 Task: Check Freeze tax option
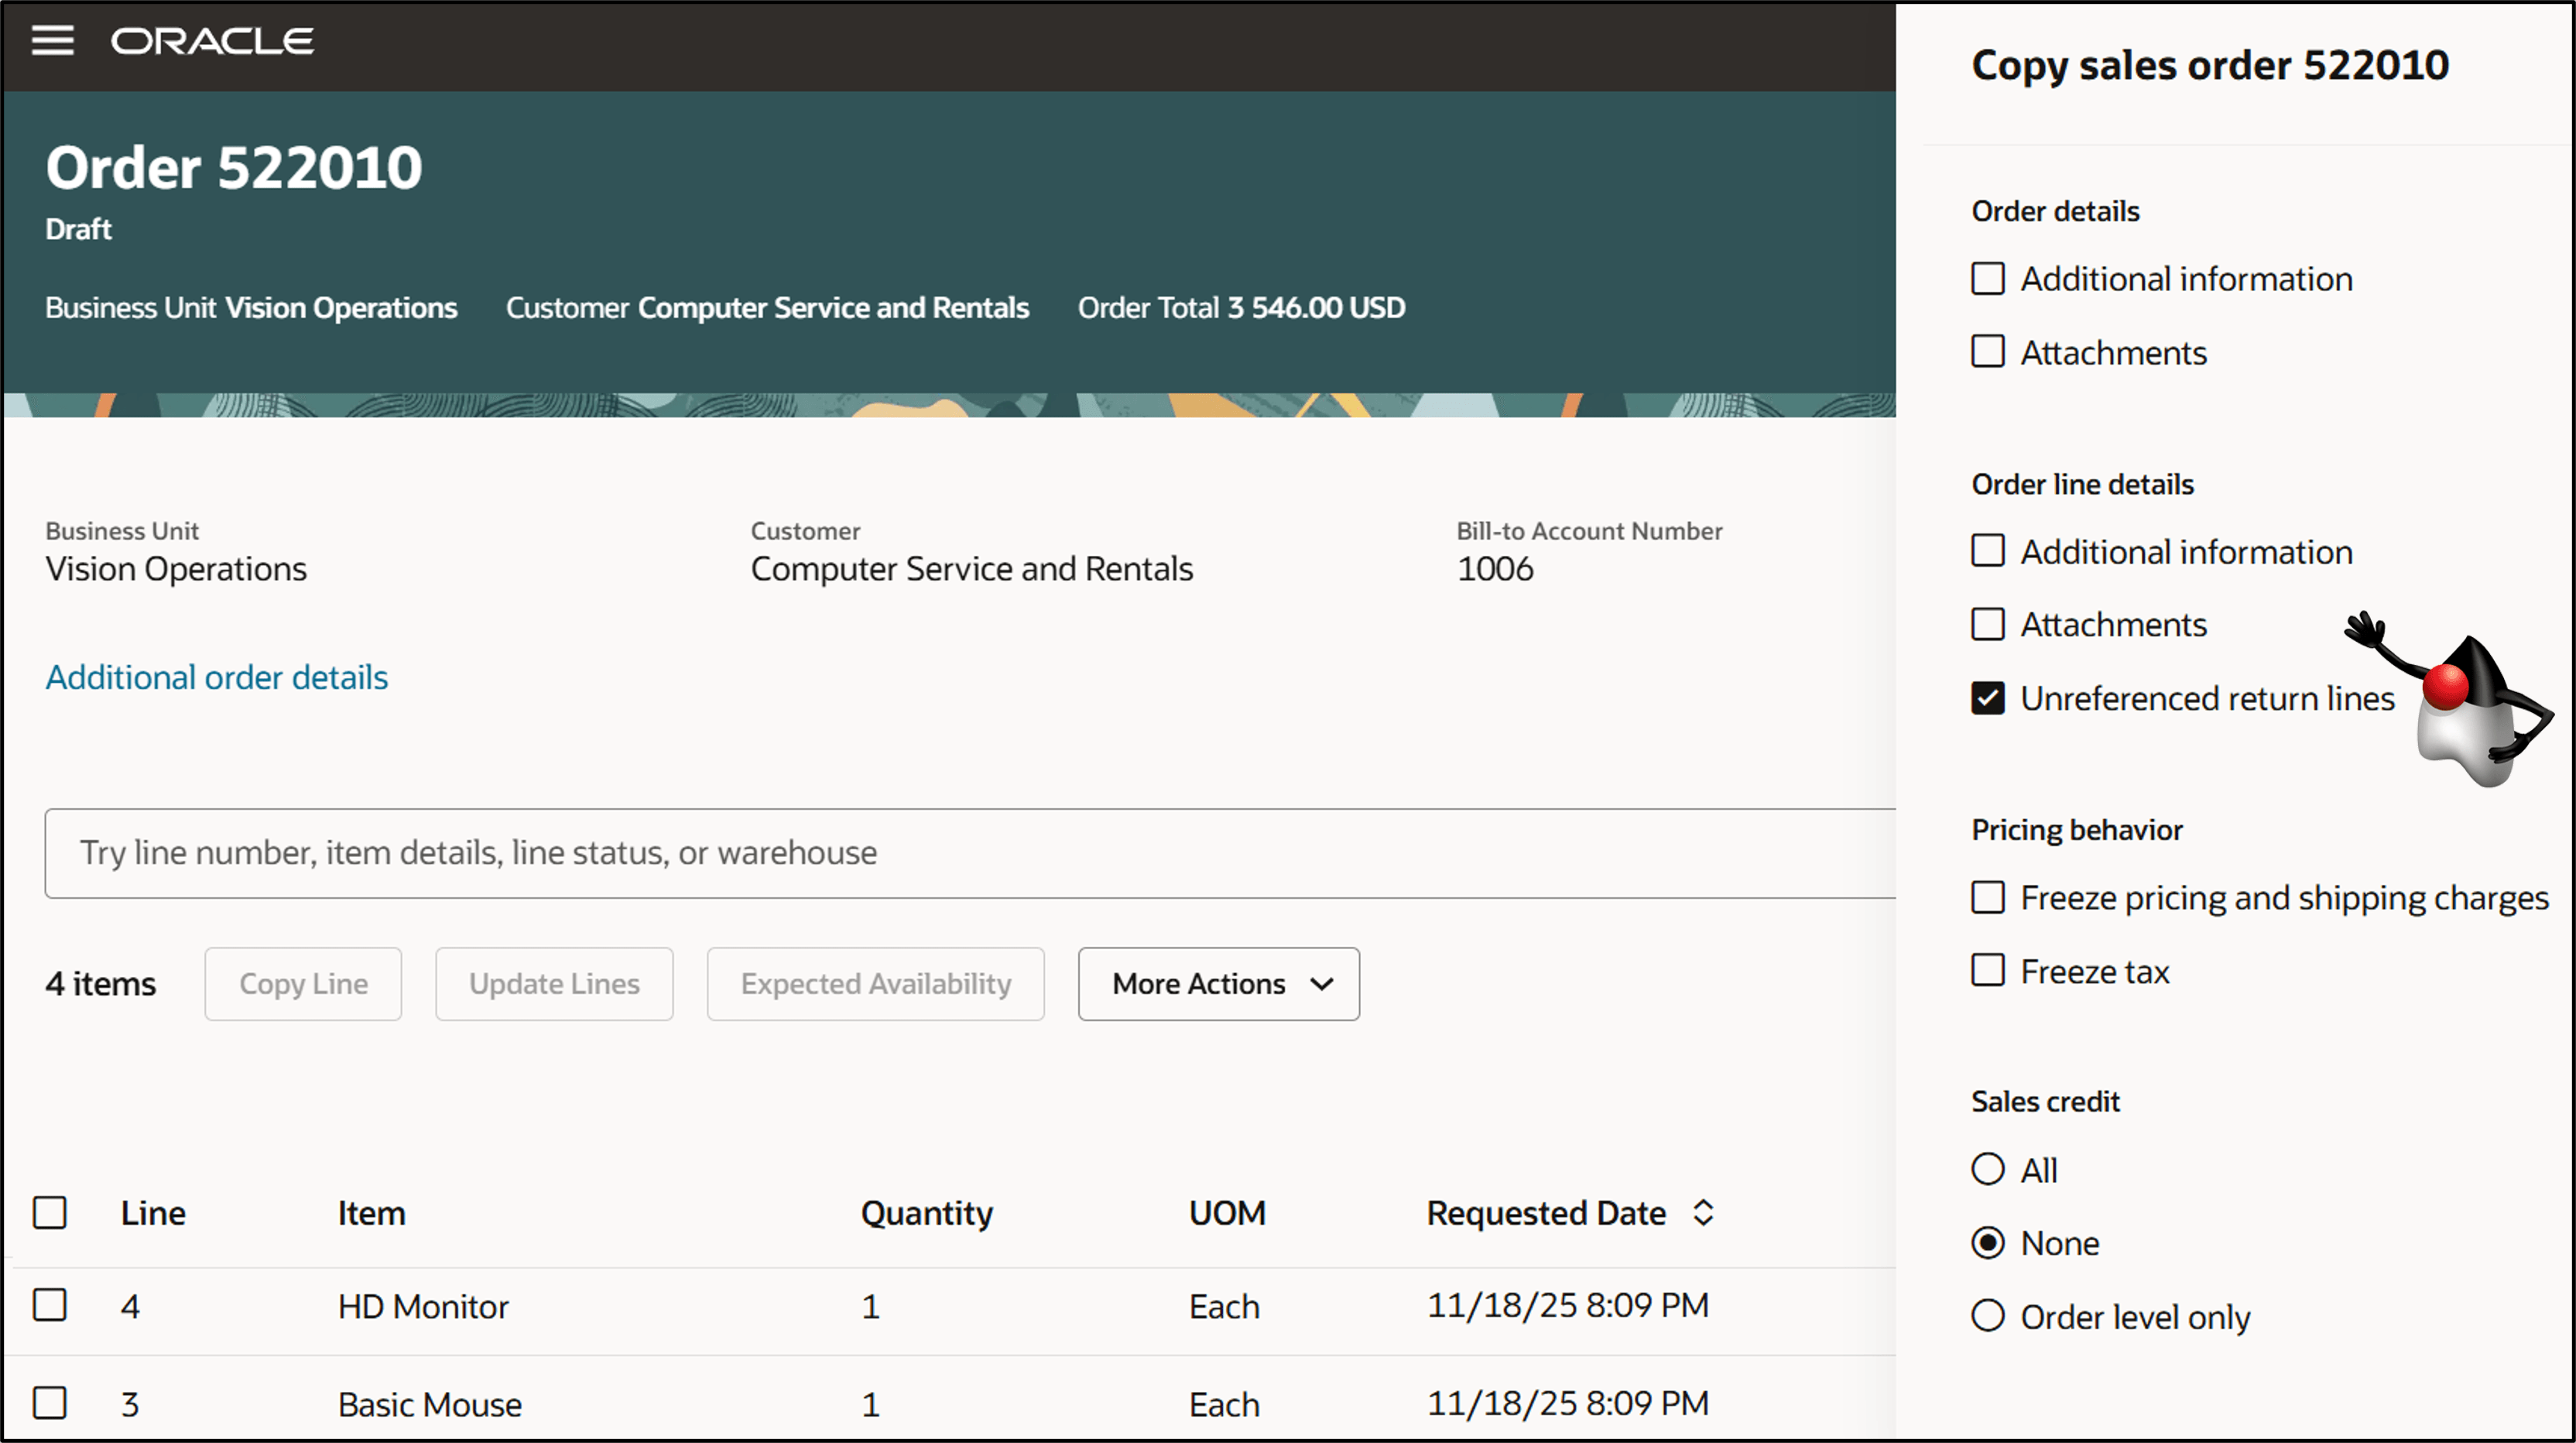(x=1988, y=969)
